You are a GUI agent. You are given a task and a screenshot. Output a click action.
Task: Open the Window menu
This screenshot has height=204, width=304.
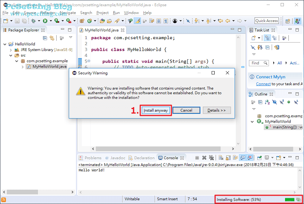[x=131, y=13]
